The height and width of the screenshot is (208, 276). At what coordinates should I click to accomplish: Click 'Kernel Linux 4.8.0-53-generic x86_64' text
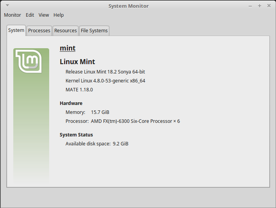pyautogui.click(x=105, y=81)
